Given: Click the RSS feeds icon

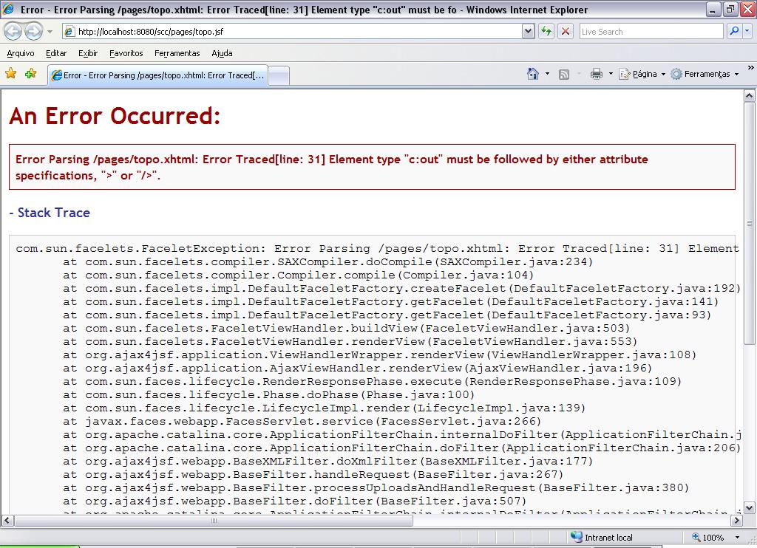Looking at the screenshot, I should [x=564, y=75].
